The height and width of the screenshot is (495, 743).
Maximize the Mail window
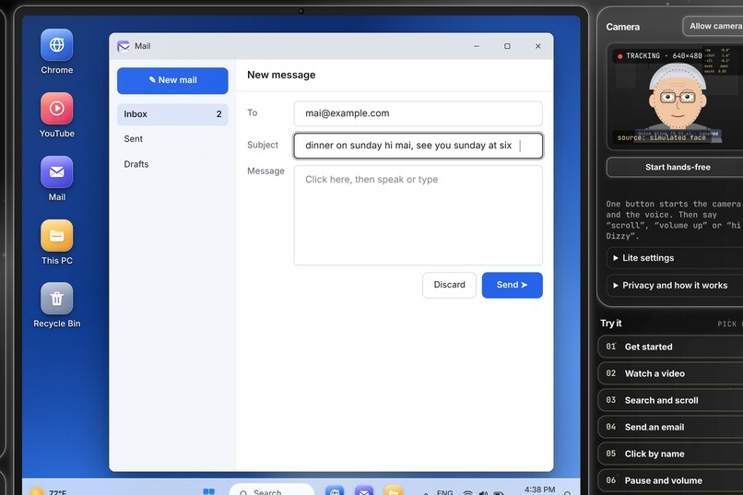click(x=507, y=46)
